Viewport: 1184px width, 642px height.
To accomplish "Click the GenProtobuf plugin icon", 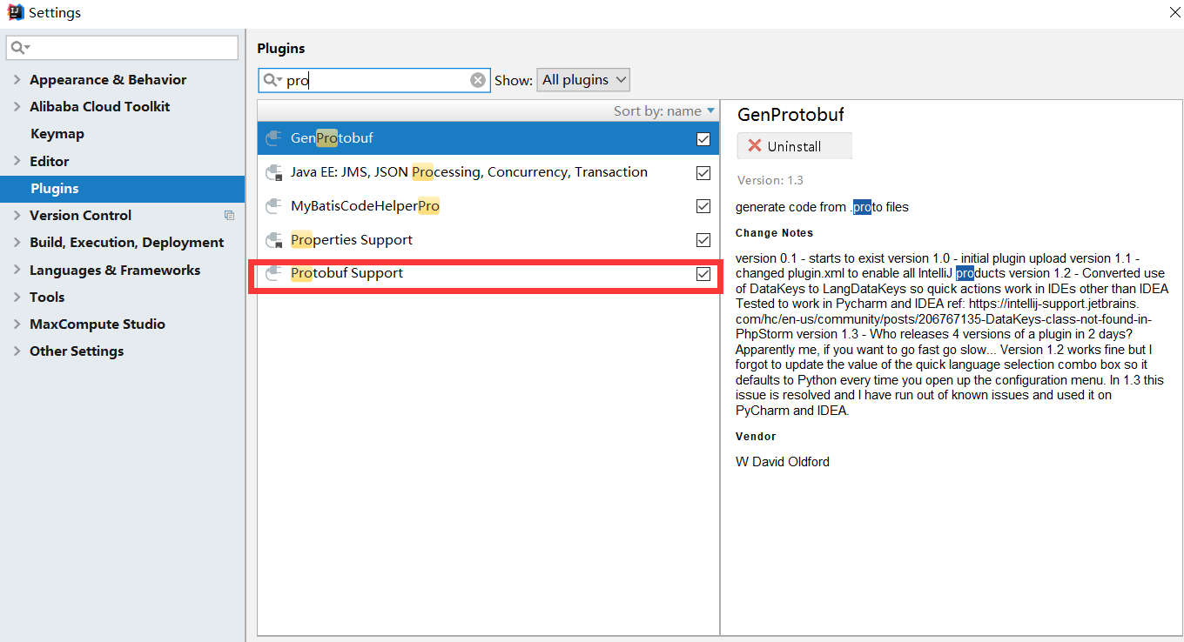I will click(x=273, y=138).
